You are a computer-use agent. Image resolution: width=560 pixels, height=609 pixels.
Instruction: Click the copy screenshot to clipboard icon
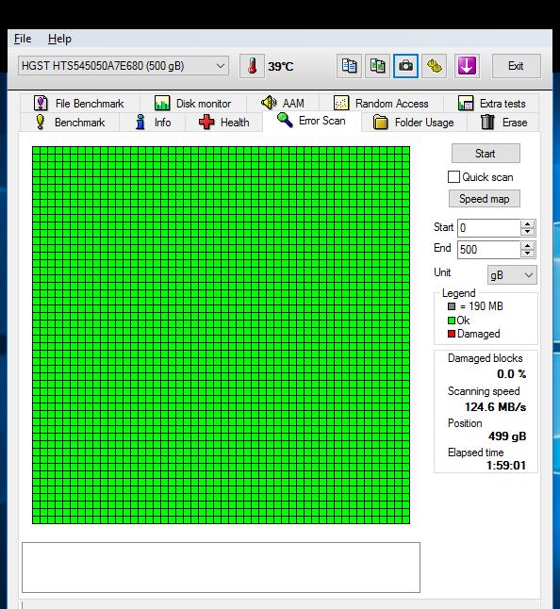377,66
